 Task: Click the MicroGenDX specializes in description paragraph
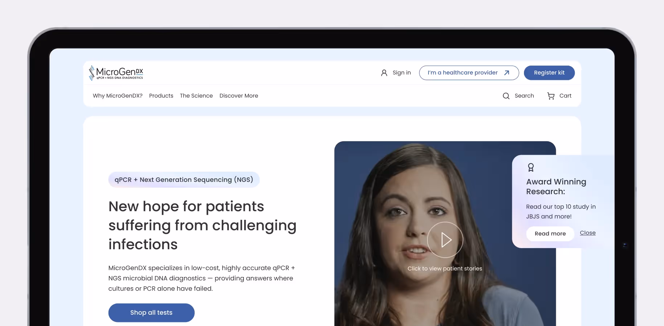coord(202,278)
